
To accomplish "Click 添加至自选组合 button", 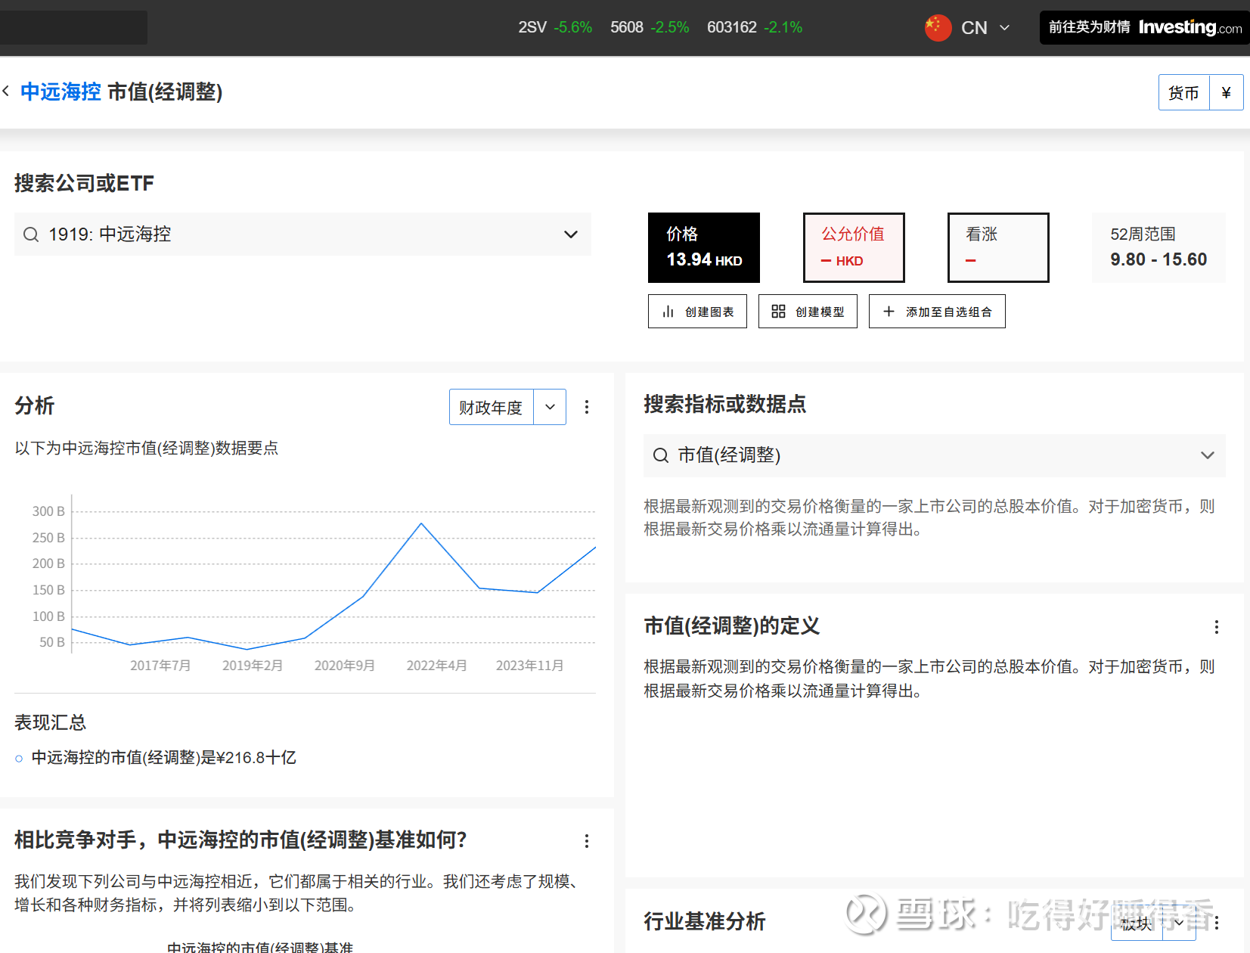I will click(x=937, y=312).
